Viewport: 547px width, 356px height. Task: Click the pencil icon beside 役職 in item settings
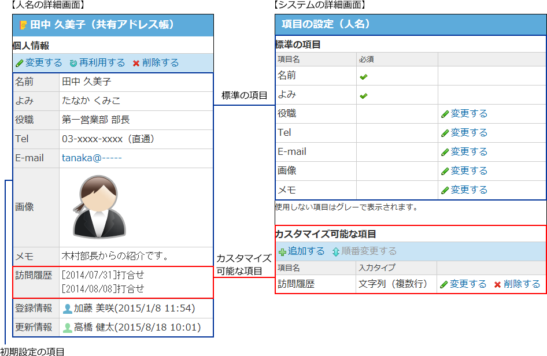[x=445, y=114]
